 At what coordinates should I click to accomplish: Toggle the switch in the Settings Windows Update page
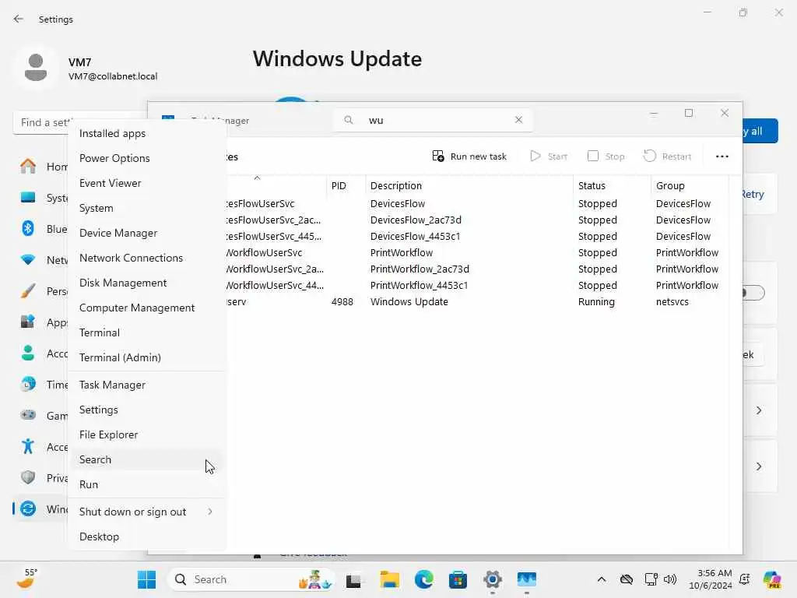point(753,293)
